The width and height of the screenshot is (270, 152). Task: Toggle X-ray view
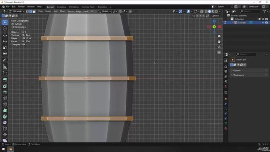pyautogui.click(x=202, y=11)
